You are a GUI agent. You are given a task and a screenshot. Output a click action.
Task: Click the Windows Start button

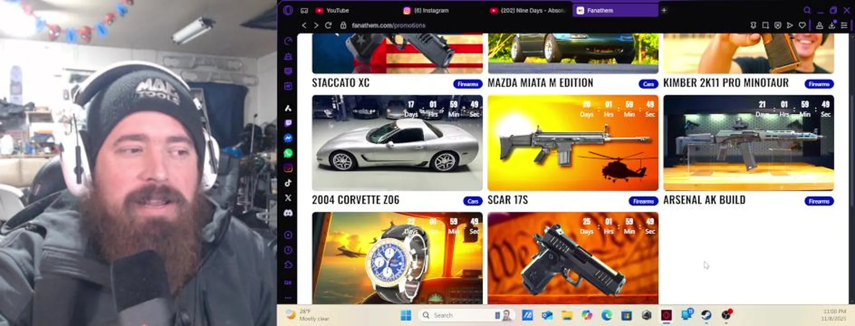(x=406, y=315)
